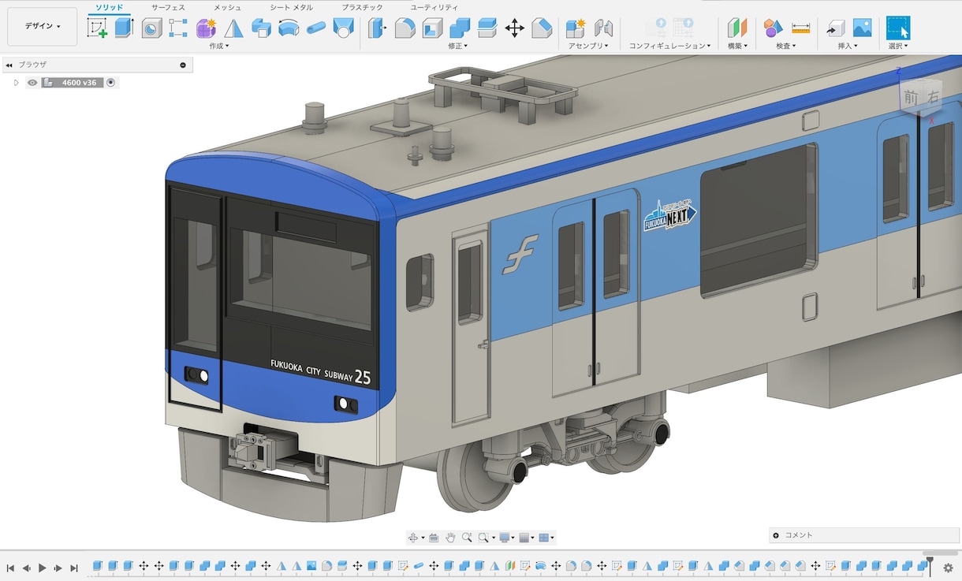Image resolution: width=962 pixels, height=581 pixels.
Task: Expand the 4600 v36 tree node
Action: 16,82
